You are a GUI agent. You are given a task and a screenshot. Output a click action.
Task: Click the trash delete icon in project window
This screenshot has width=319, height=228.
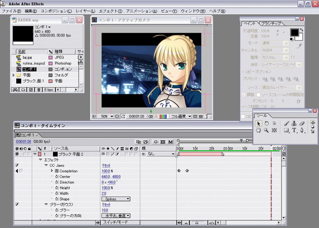[38, 90]
